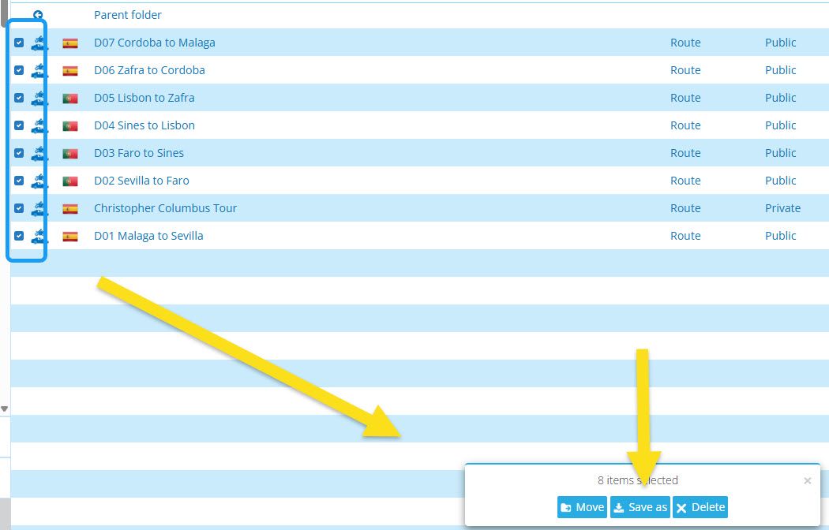This screenshot has height=530, width=829.
Task: Click Public status of D04 Sines to Lisbon
Action: pyautogui.click(x=780, y=125)
